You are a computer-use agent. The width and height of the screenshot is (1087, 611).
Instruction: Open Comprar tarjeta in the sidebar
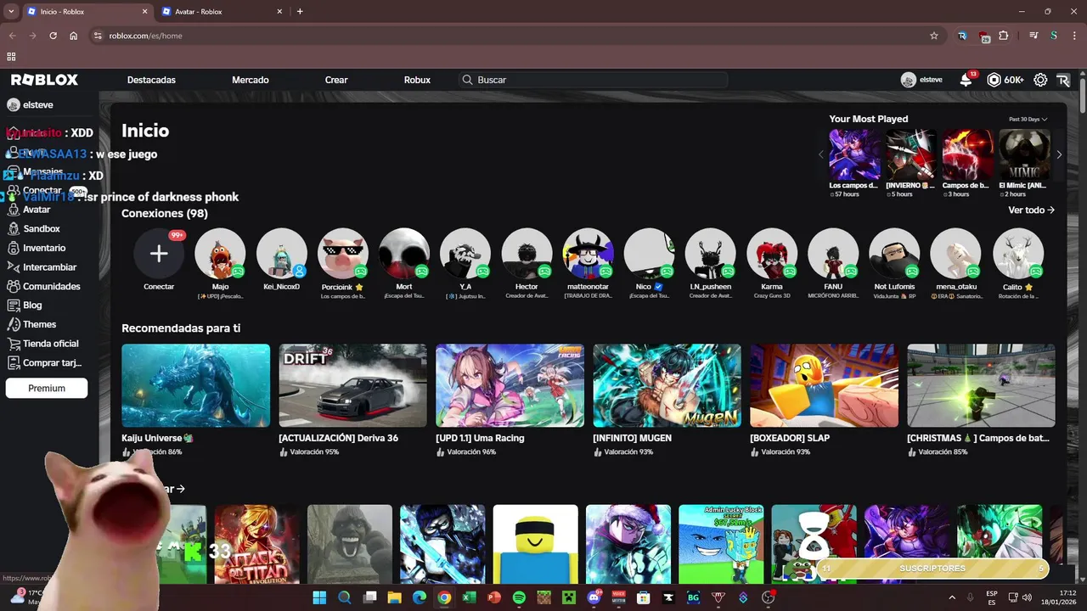[x=52, y=362]
